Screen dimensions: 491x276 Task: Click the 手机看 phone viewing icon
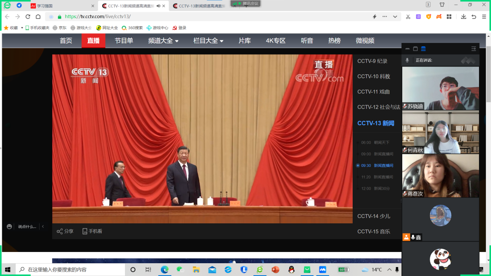(85, 231)
